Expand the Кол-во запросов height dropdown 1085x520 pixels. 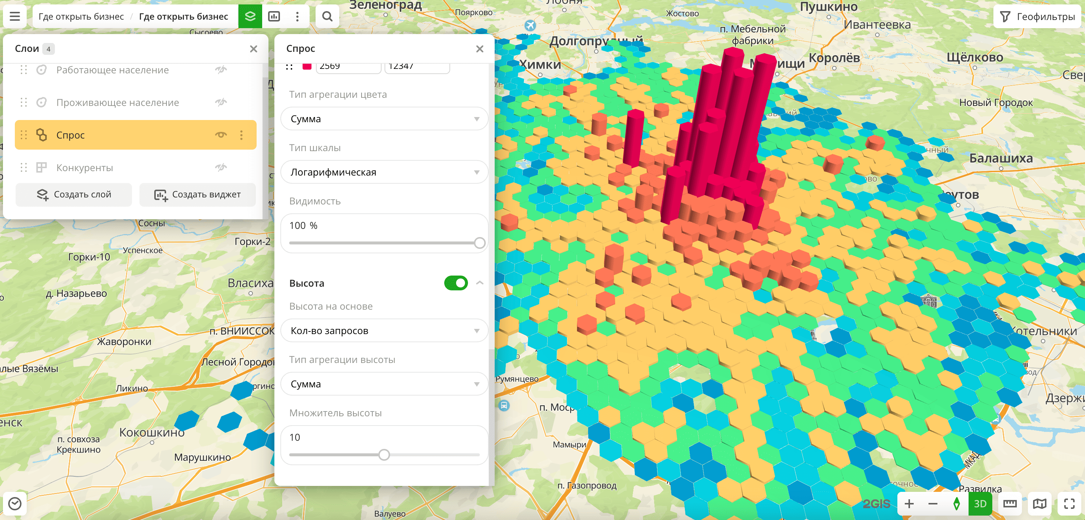384,331
